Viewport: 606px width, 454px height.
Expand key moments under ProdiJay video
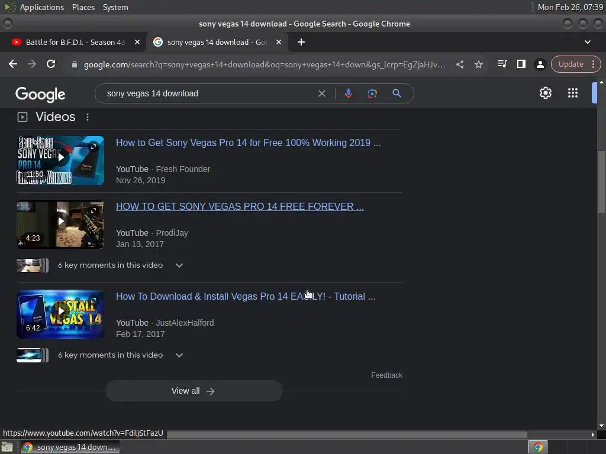click(179, 265)
